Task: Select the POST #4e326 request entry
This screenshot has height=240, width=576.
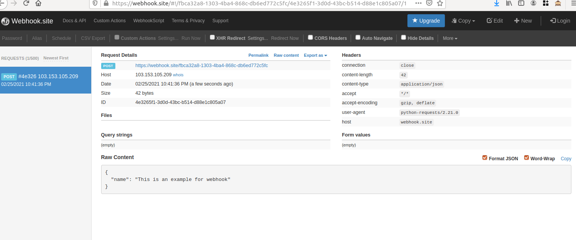Action: (x=46, y=80)
